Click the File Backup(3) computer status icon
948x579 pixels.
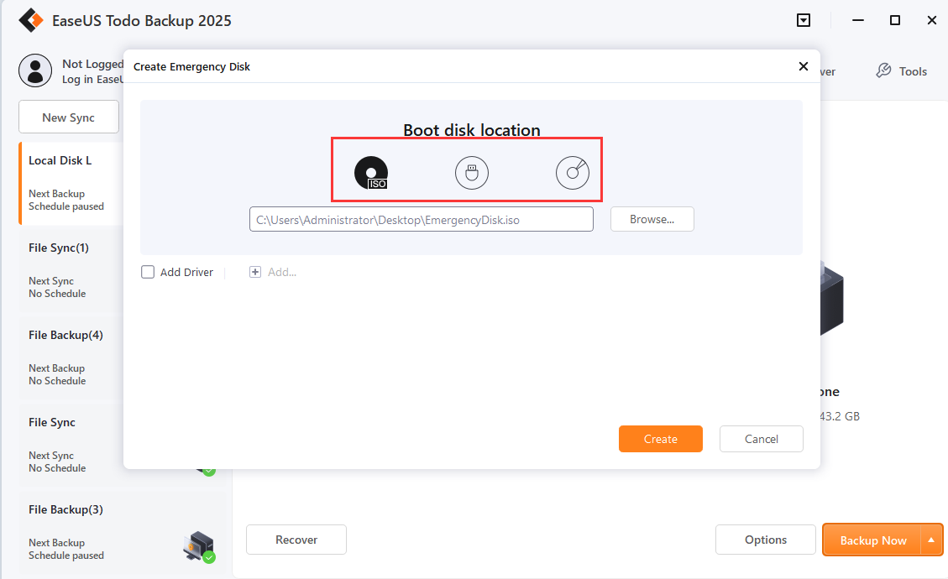pos(200,547)
